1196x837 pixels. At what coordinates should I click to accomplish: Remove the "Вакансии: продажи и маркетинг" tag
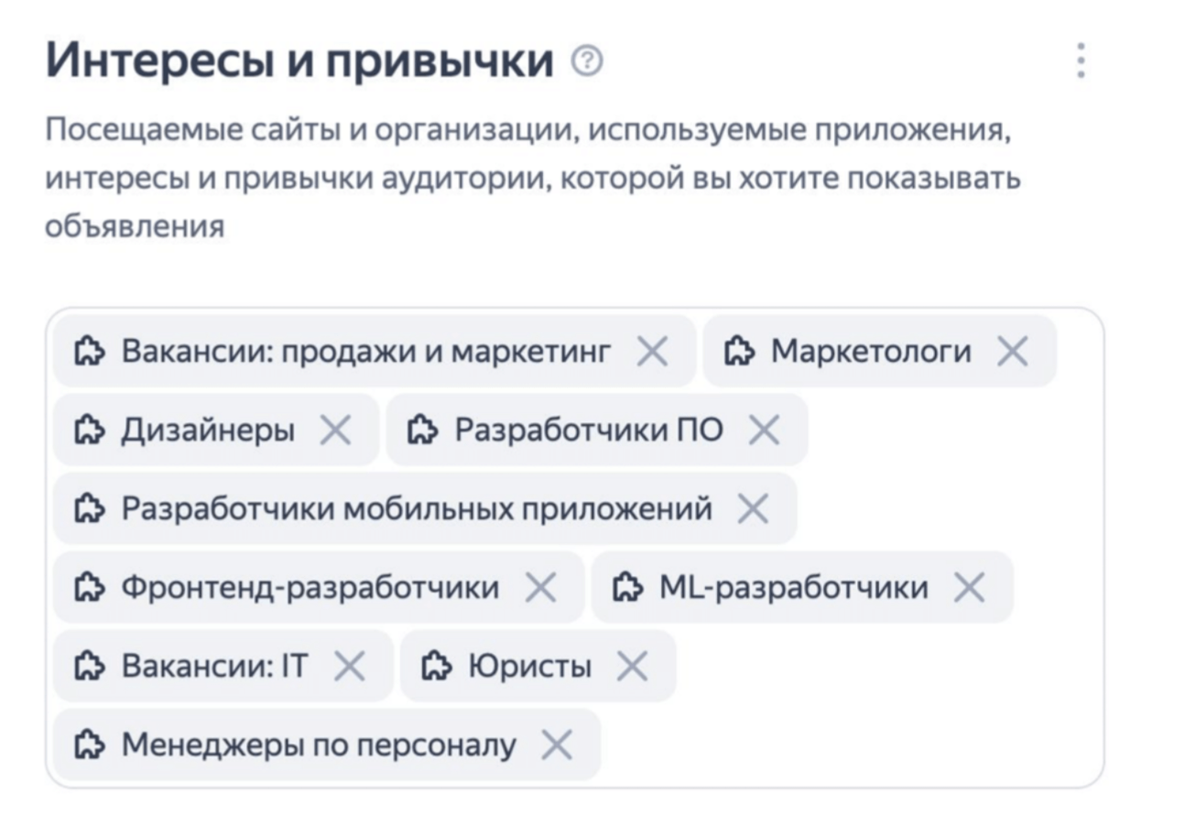point(652,351)
